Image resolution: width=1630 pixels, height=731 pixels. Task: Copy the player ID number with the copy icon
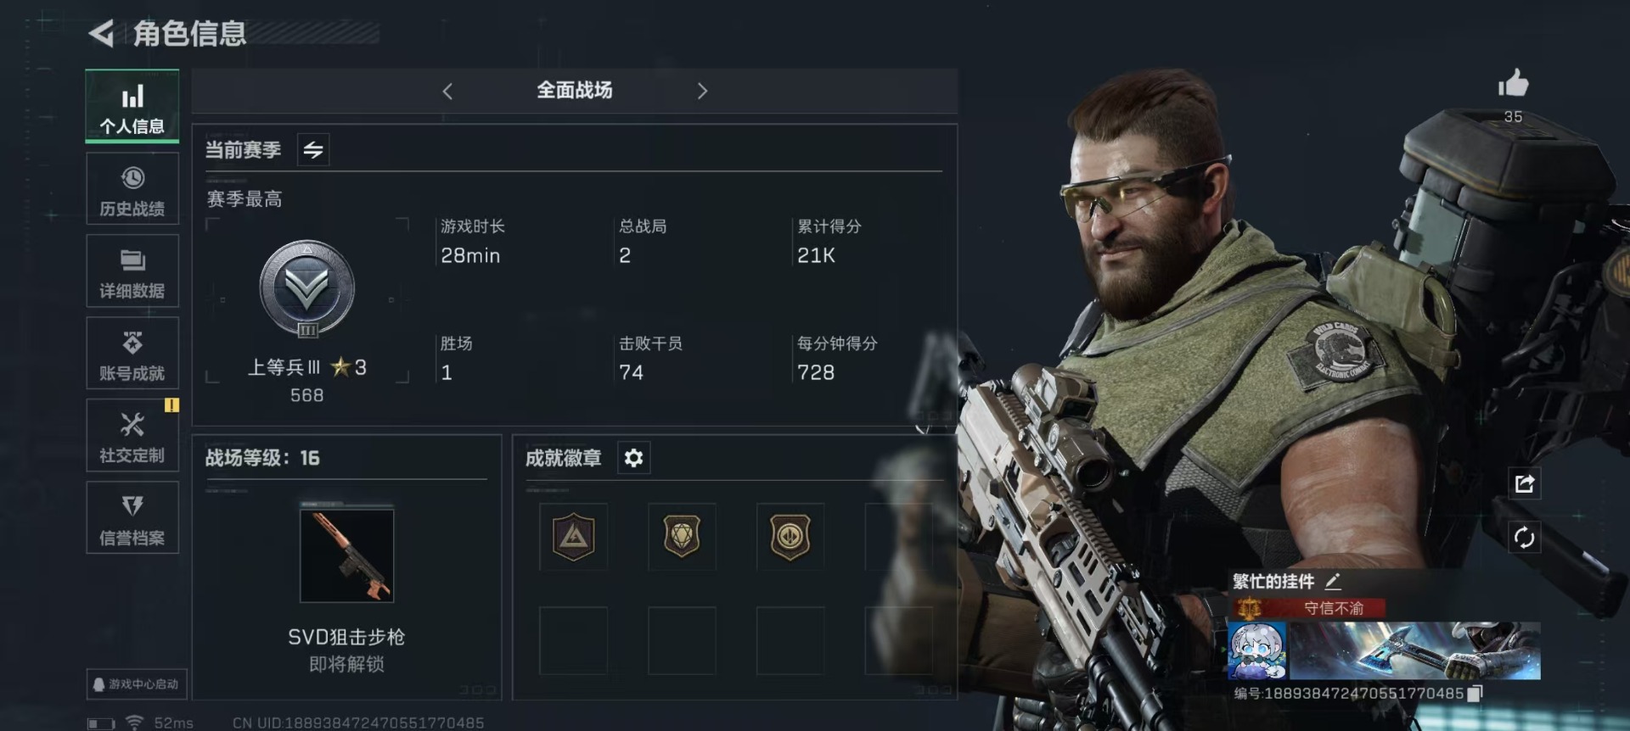pos(1475,694)
